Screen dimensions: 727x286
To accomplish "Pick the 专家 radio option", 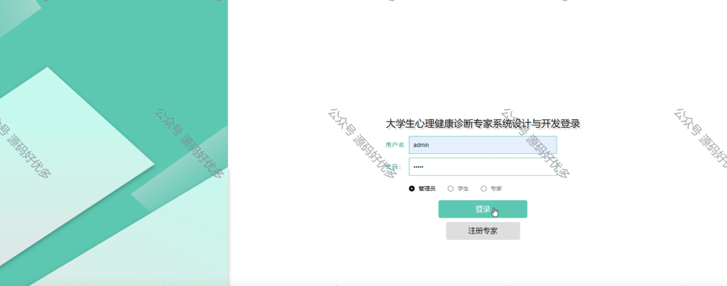I will 483,189.
